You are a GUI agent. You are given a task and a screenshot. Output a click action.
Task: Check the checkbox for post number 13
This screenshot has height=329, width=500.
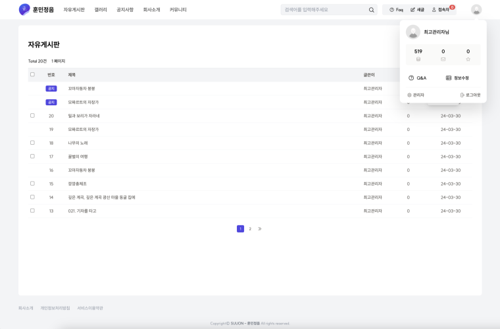pos(32,211)
